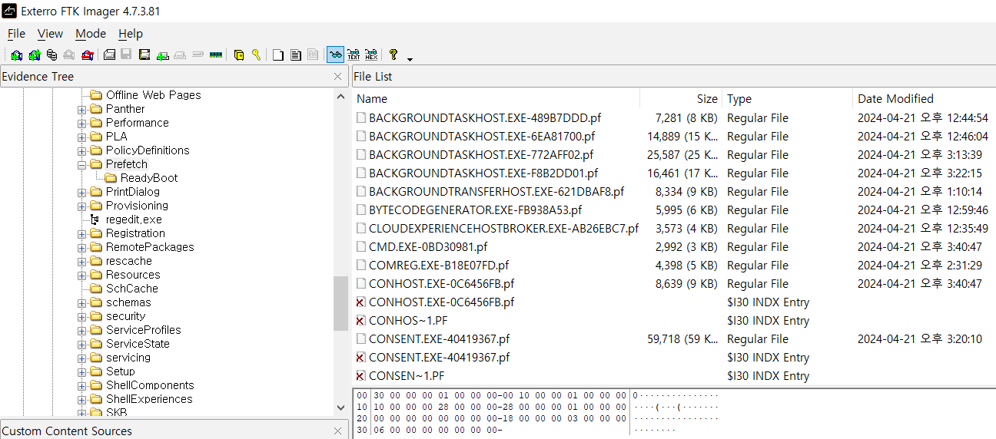Select the SchCache folder in tree
The image size is (996, 439).
(x=132, y=289)
